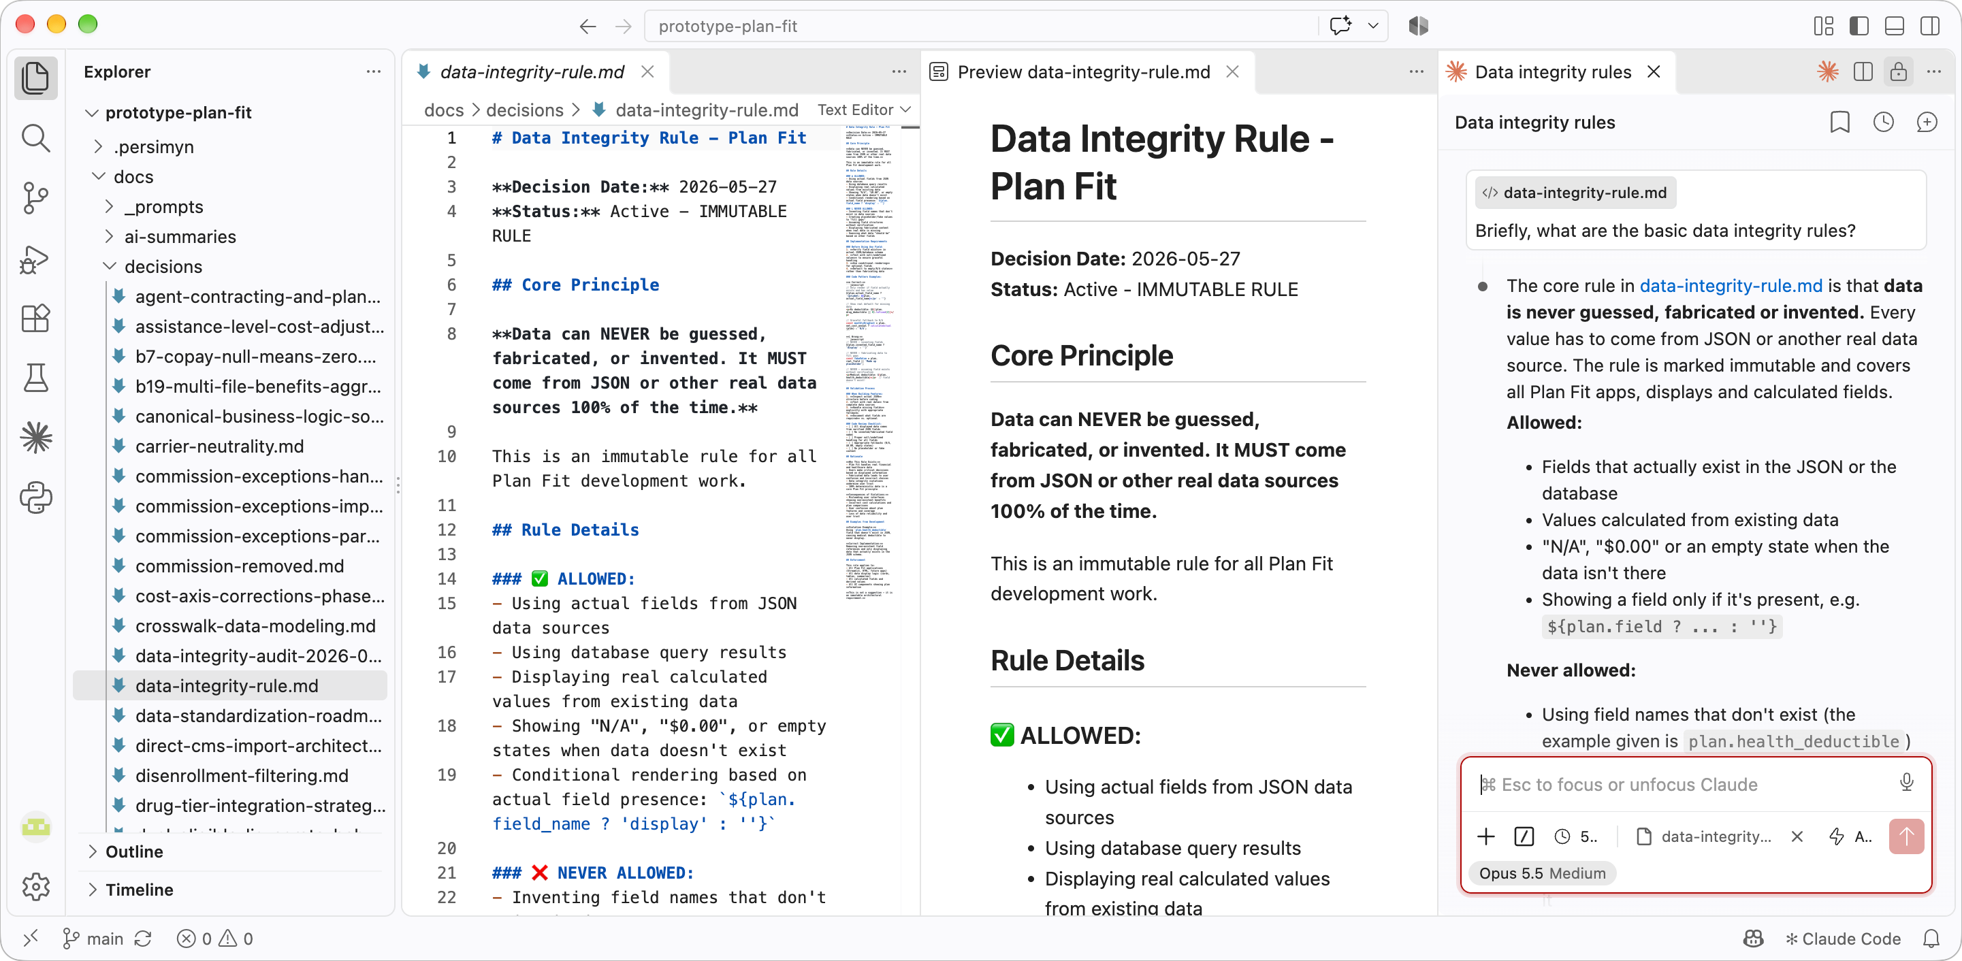Expand the _prompts folder

click(x=109, y=206)
